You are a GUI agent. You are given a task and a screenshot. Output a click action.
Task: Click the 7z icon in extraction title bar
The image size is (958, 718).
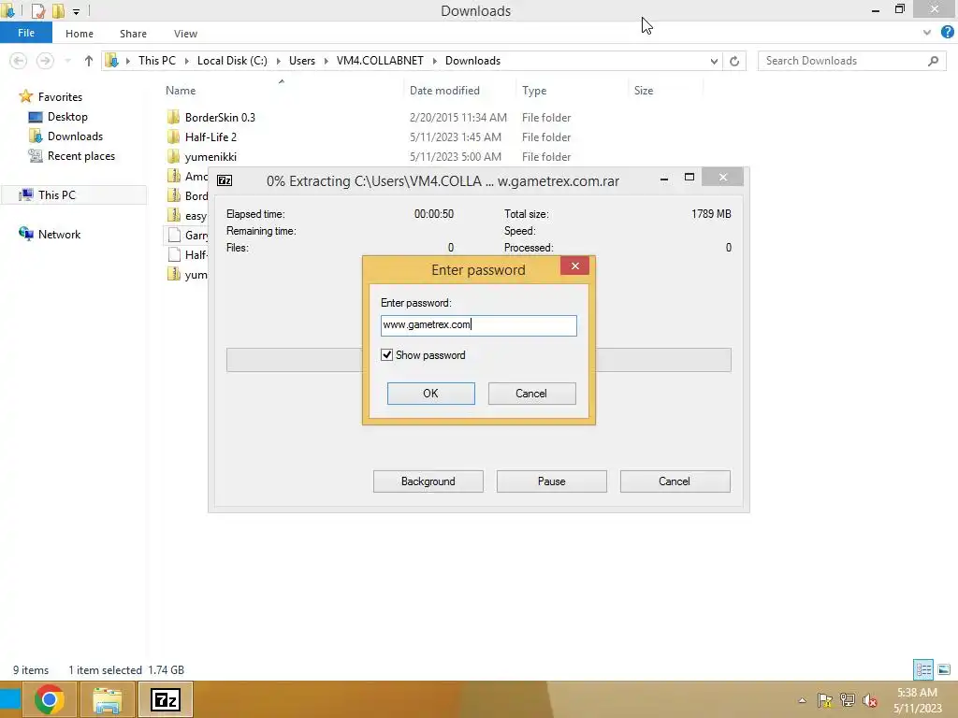click(225, 180)
